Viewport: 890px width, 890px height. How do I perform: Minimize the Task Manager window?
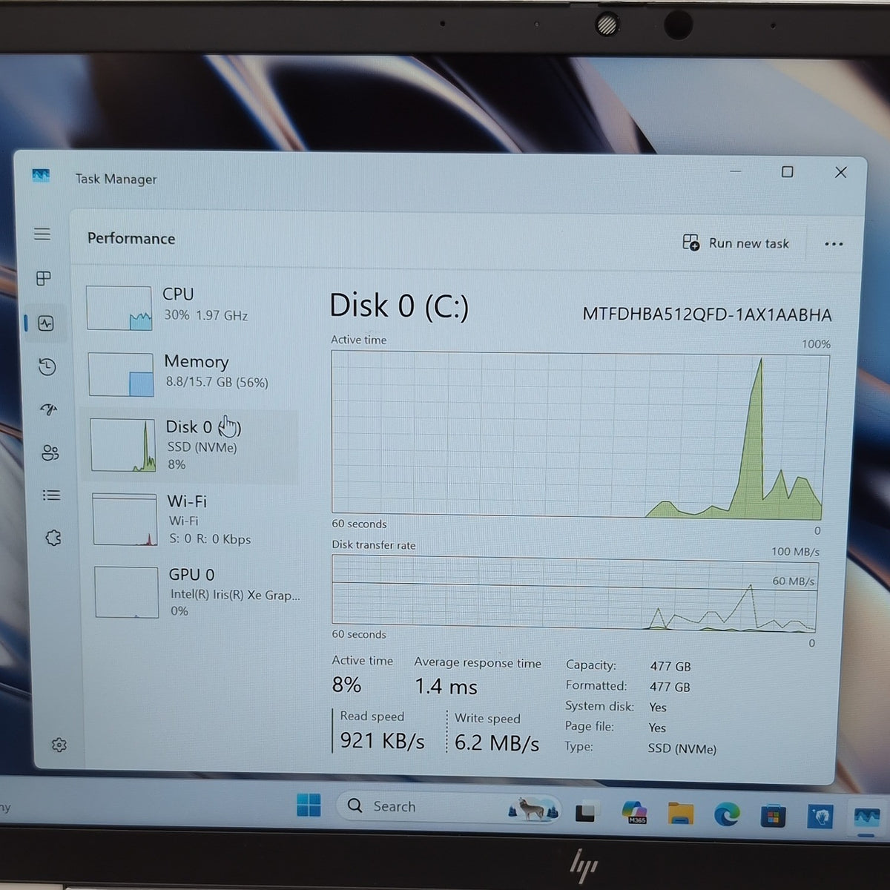pos(736,172)
